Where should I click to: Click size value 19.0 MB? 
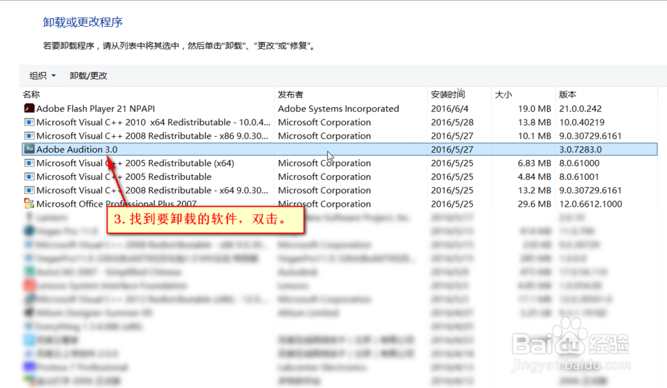coord(534,109)
